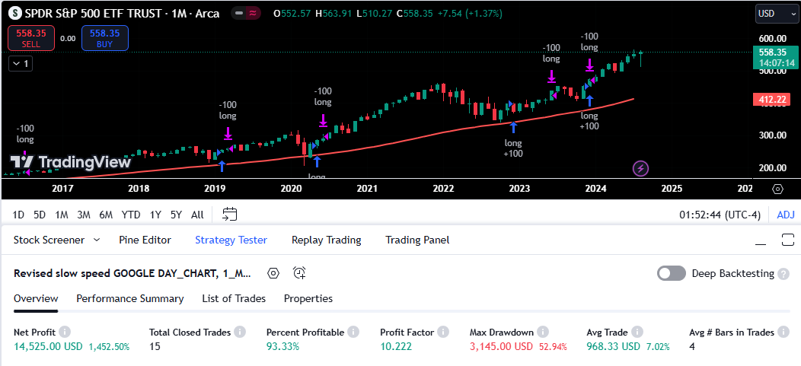Toggle ADJ adjusted data setting
801x366 pixels.
[785, 215]
